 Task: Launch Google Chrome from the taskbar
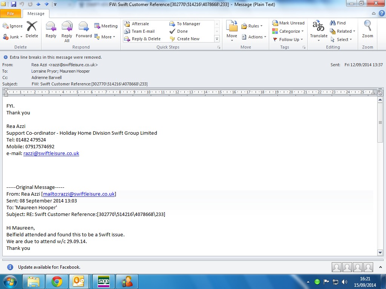pyautogui.click(x=57, y=281)
